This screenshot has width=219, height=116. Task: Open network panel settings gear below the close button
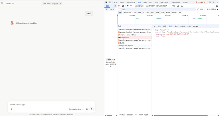pyautogui.click(x=217, y=6)
